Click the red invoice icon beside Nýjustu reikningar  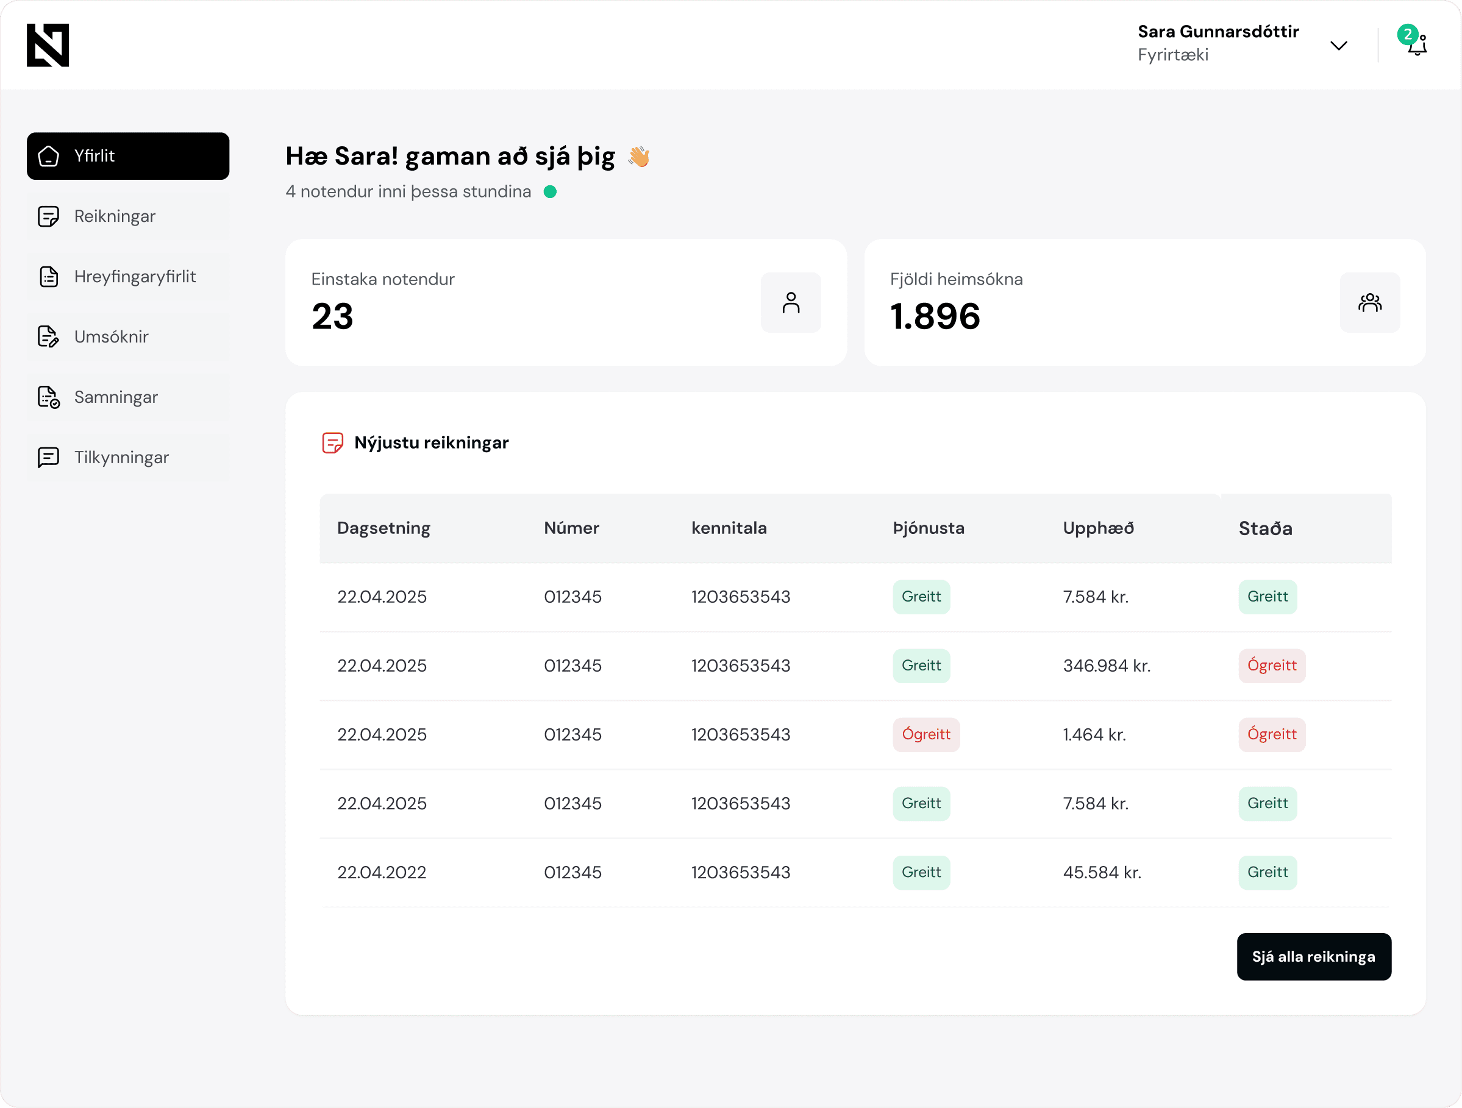[332, 442]
